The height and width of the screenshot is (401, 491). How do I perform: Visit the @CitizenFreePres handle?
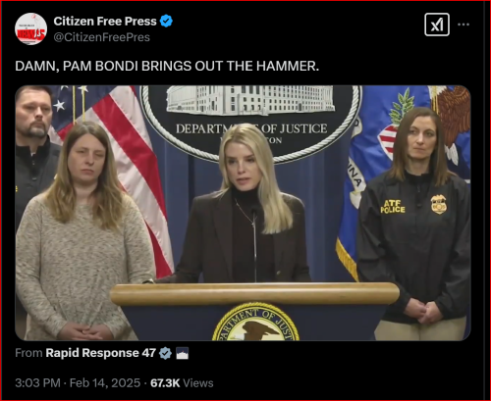[x=102, y=37]
